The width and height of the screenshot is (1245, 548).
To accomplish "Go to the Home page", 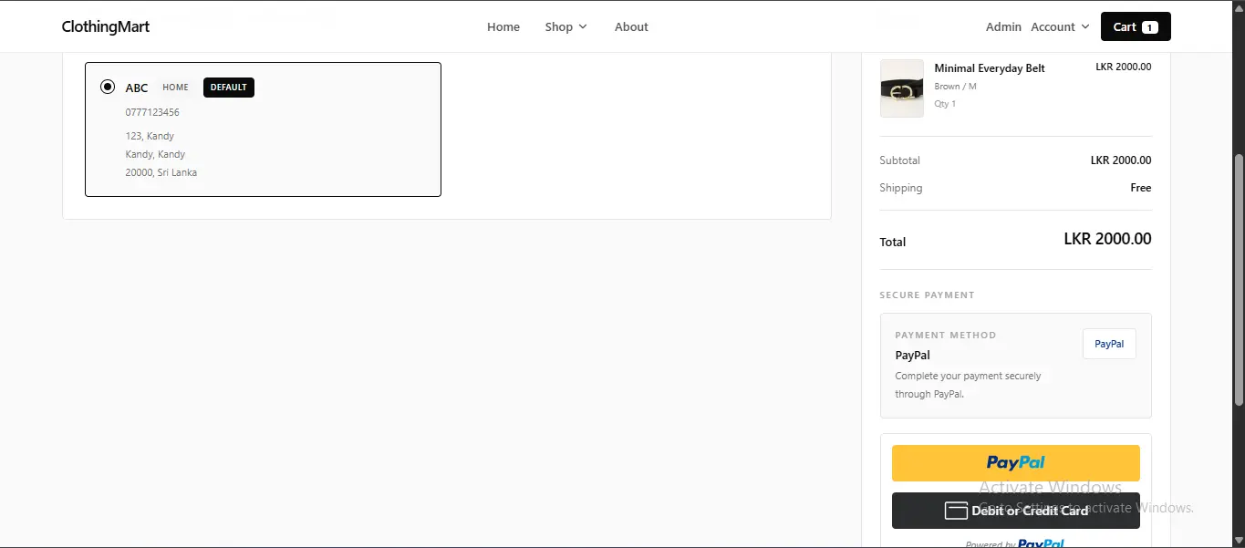I will coord(503,26).
